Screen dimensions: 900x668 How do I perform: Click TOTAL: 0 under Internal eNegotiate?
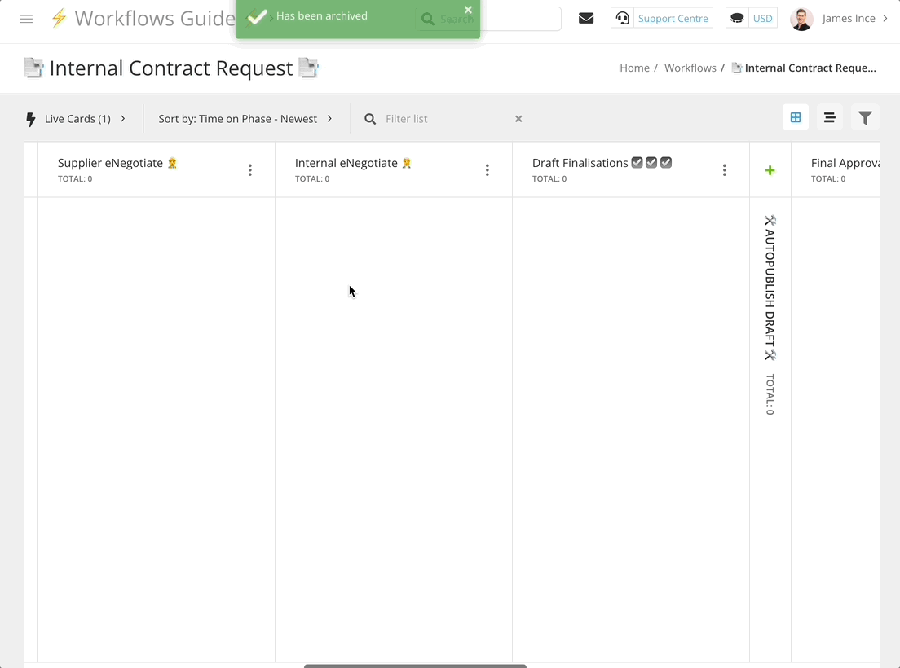click(312, 179)
